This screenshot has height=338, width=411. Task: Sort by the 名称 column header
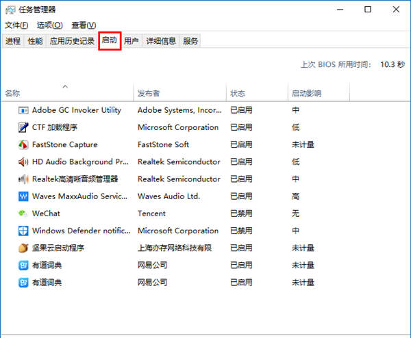click(x=13, y=93)
